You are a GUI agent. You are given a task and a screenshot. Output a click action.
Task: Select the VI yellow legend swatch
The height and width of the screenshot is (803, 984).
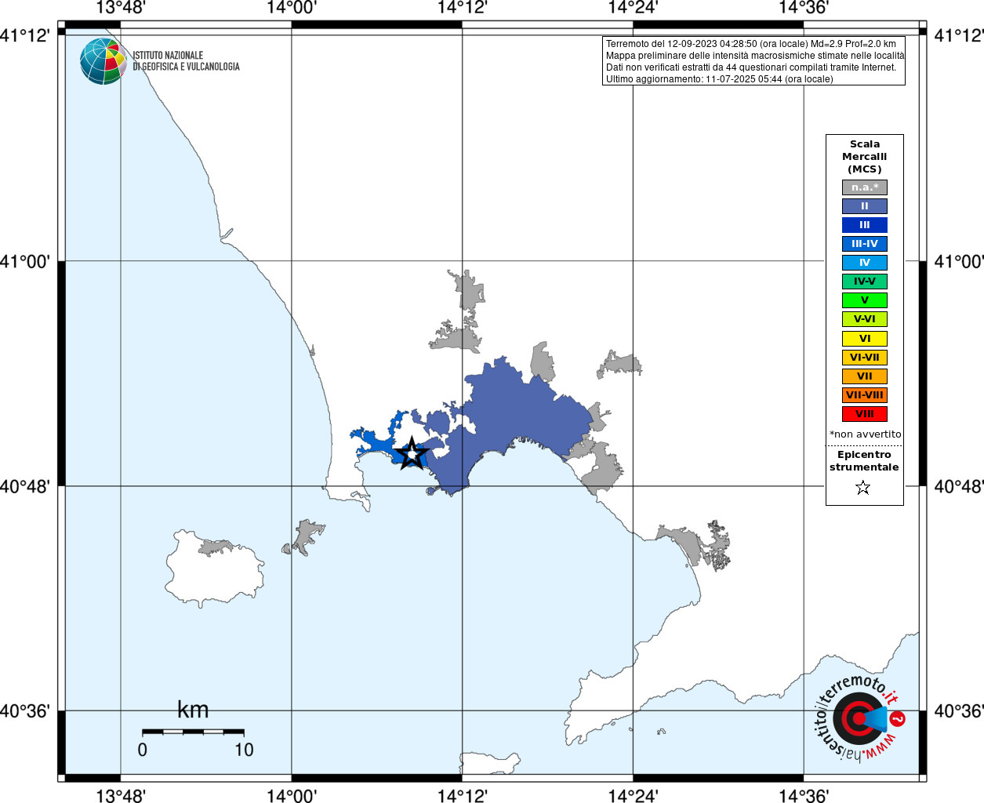click(865, 339)
